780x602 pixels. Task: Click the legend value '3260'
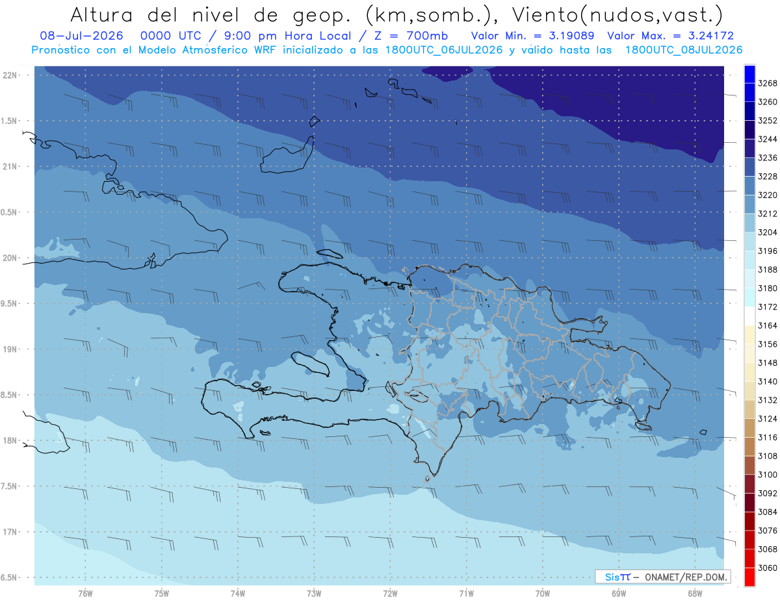pyautogui.click(x=768, y=102)
